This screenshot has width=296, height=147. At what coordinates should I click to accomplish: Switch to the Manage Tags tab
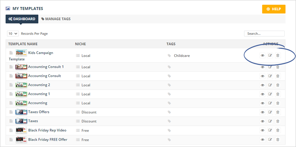pyautogui.click(x=56, y=19)
